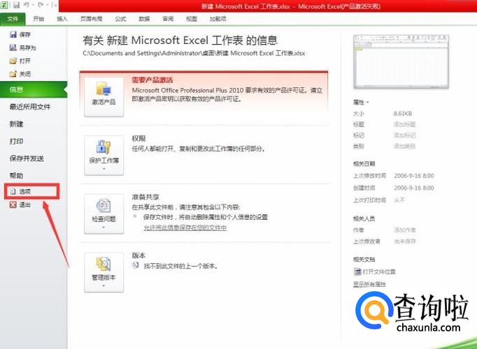
Task: Click the 权限 (Permissions) heading
Action: coord(138,139)
